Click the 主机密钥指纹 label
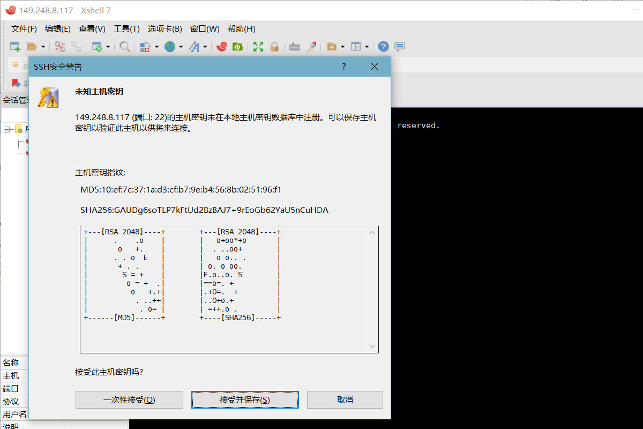 pyautogui.click(x=100, y=173)
